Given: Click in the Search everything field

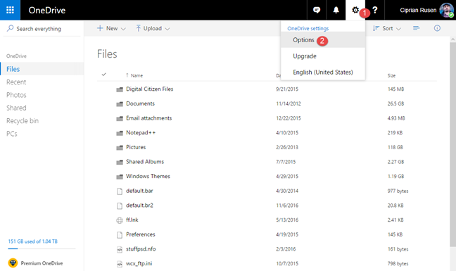Looking at the screenshot, I should click(42, 28).
